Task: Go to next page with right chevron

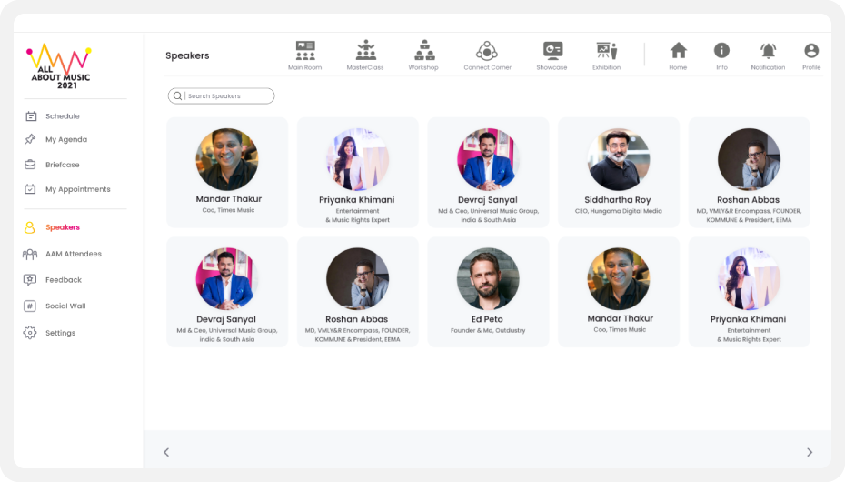Action: (x=809, y=452)
